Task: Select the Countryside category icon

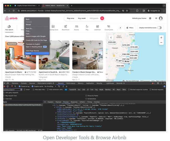Action: (109, 28)
